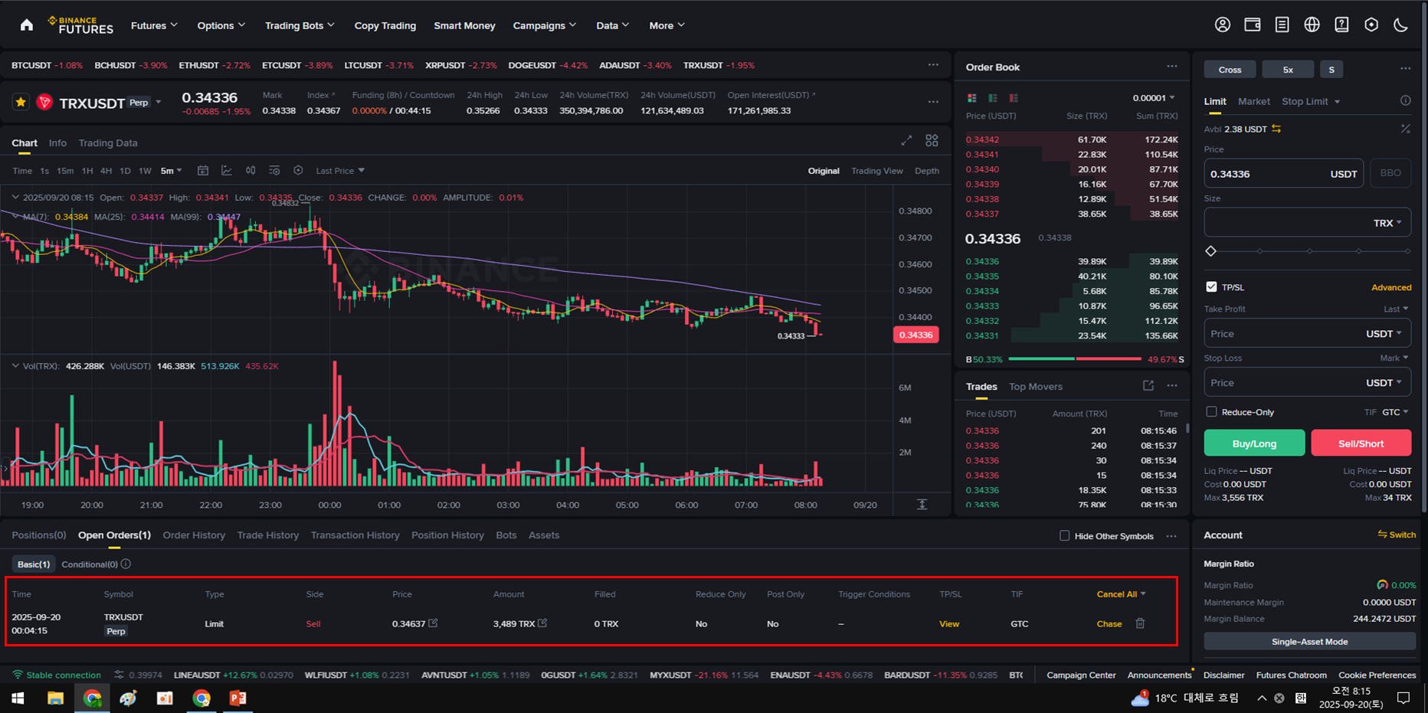Show order book buy and sell view
Image resolution: width=1428 pixels, height=713 pixels.
click(971, 98)
